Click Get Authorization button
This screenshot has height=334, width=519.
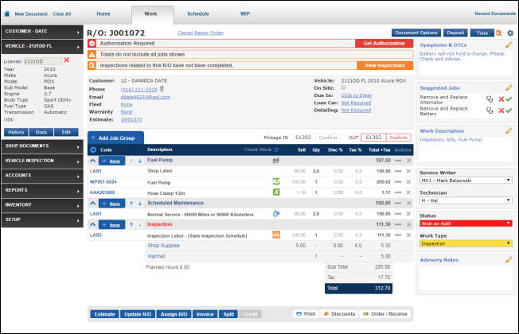(x=384, y=43)
